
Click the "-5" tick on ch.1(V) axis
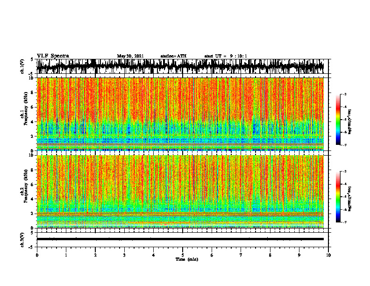(31, 74)
